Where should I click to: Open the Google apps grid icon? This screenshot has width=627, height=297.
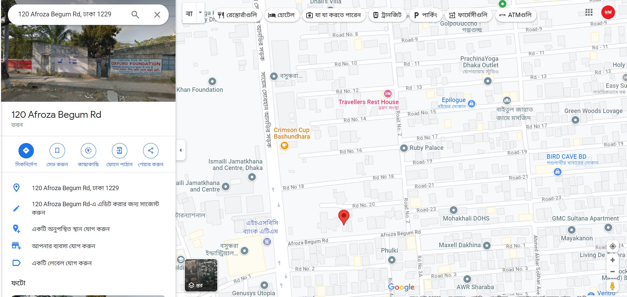coord(589,12)
